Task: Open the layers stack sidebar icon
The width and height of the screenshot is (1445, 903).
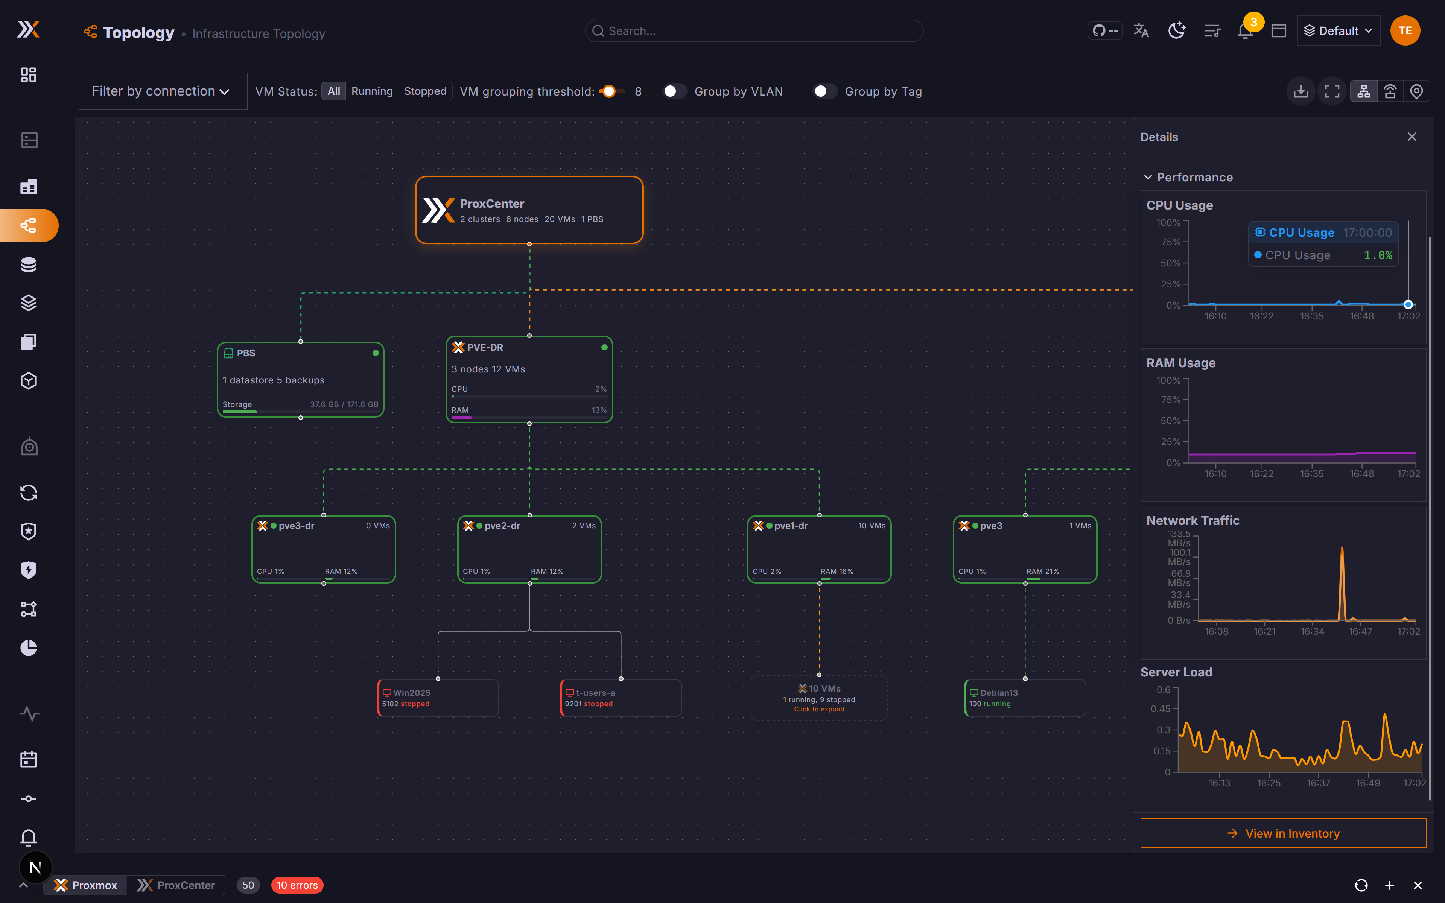Action: [x=29, y=303]
